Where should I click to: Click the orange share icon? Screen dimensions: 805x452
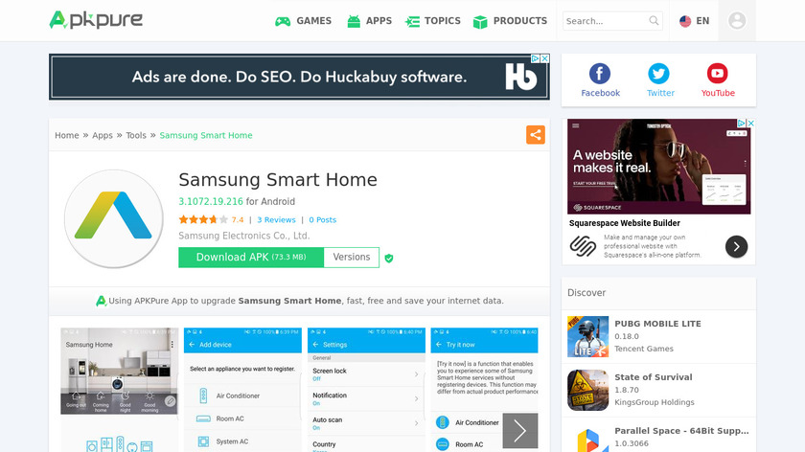click(536, 135)
